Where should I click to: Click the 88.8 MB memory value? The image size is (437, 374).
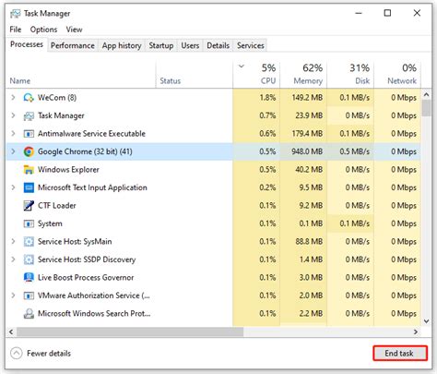point(309,241)
